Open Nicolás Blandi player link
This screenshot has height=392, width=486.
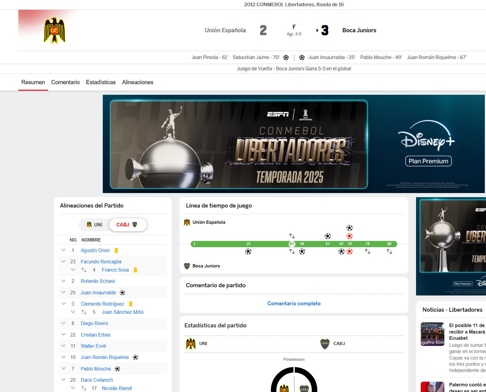(x=117, y=388)
